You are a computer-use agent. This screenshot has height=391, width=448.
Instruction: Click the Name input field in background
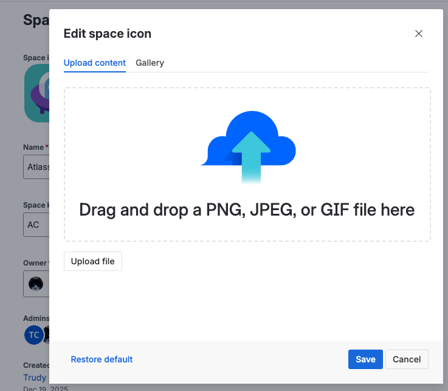(x=36, y=167)
